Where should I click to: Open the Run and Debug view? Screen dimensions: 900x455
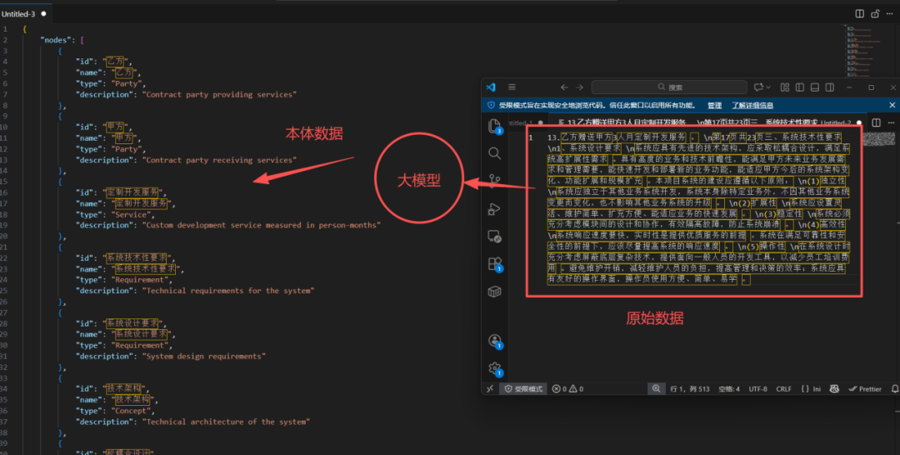(494, 208)
